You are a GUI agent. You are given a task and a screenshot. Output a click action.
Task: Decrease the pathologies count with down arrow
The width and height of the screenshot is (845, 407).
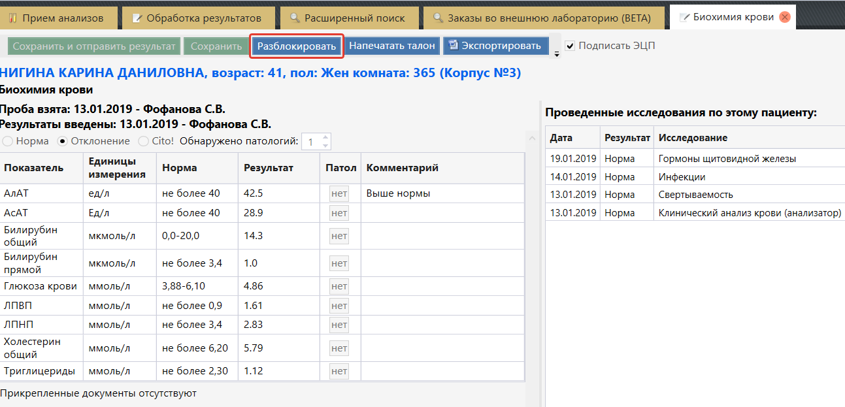pyautogui.click(x=325, y=145)
